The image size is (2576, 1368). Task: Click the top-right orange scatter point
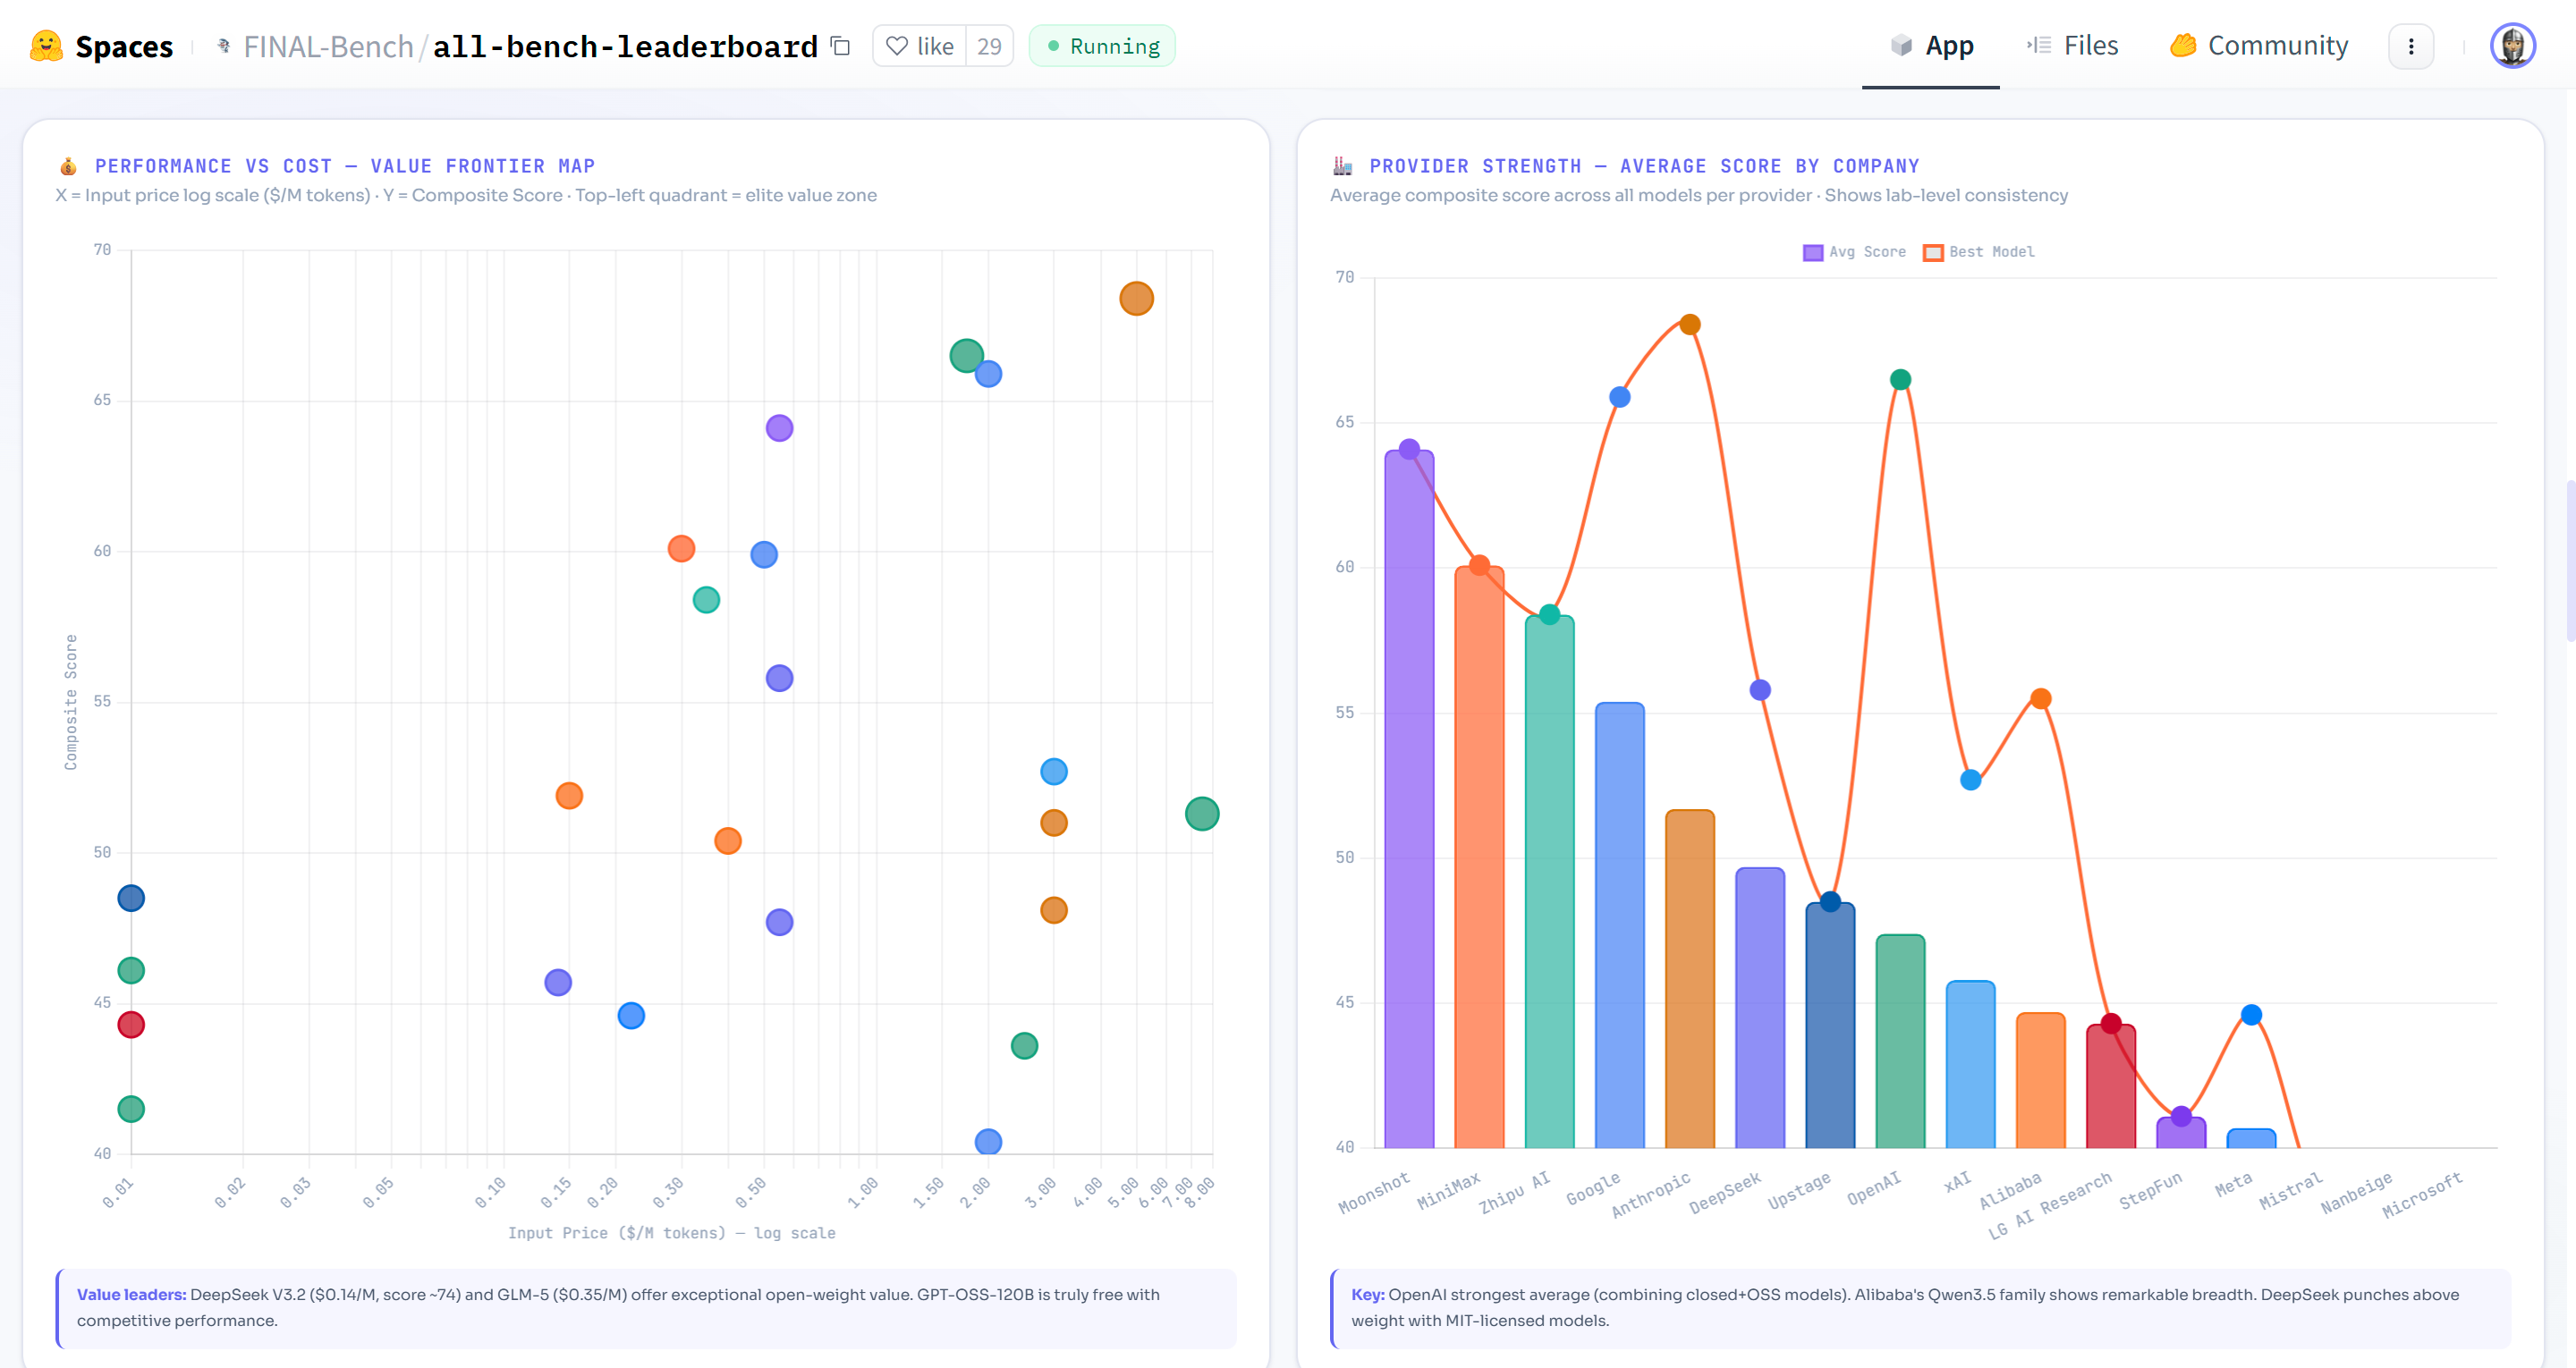(x=1136, y=298)
